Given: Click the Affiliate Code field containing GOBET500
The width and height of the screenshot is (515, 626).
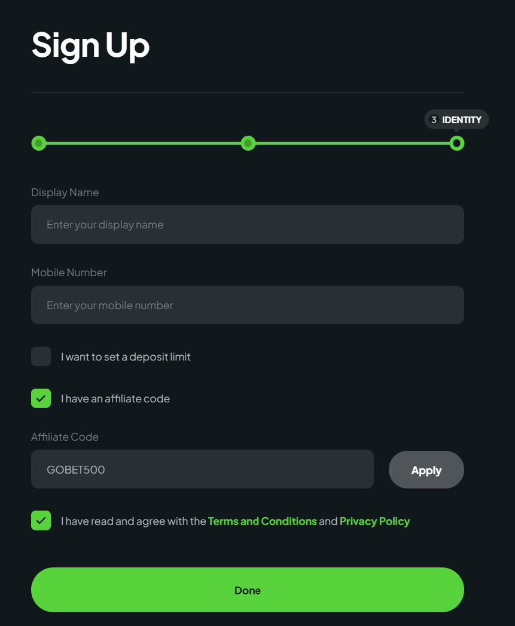Looking at the screenshot, I should click(x=202, y=469).
